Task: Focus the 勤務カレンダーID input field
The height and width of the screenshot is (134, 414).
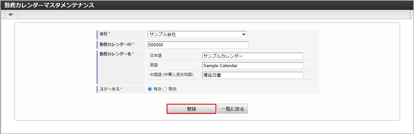Action: point(198,45)
